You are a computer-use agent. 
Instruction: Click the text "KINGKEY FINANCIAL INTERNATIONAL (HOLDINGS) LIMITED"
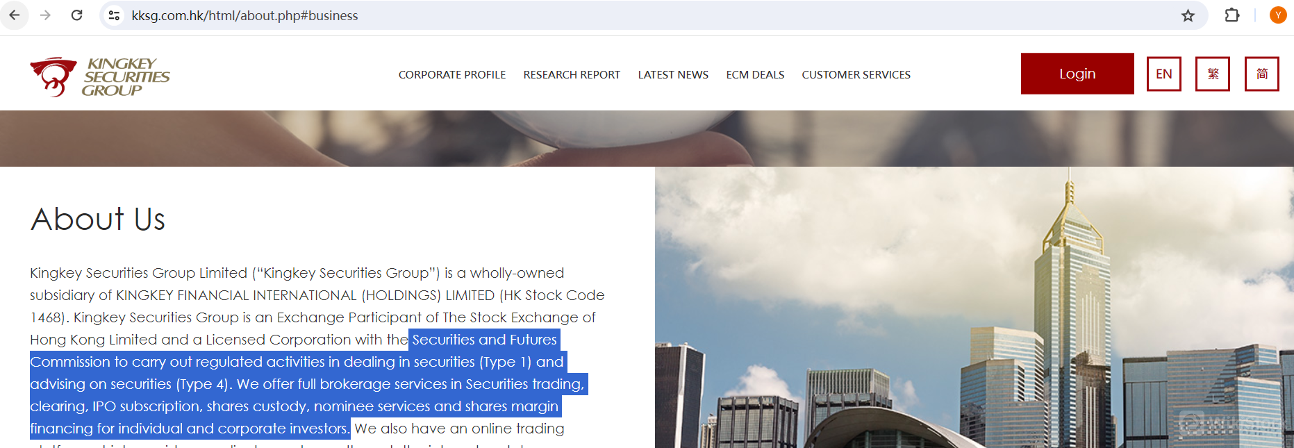(306, 295)
